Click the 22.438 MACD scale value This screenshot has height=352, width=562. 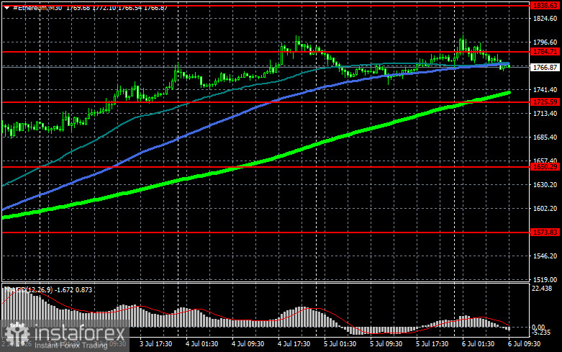[542, 289]
